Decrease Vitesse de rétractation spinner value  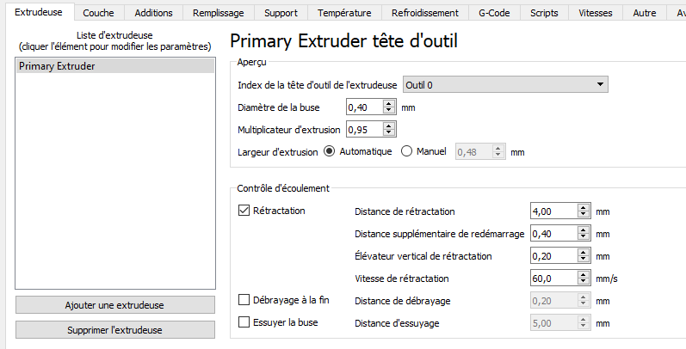click(583, 282)
